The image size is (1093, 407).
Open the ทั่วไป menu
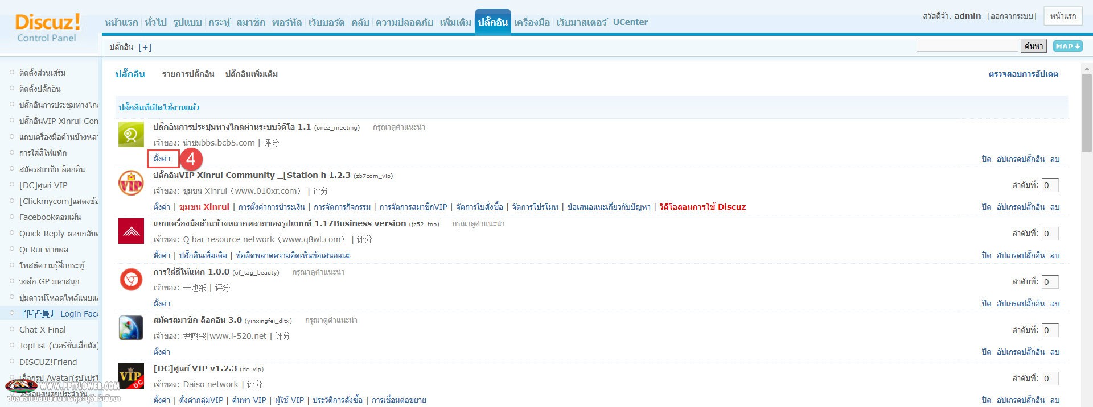click(156, 22)
